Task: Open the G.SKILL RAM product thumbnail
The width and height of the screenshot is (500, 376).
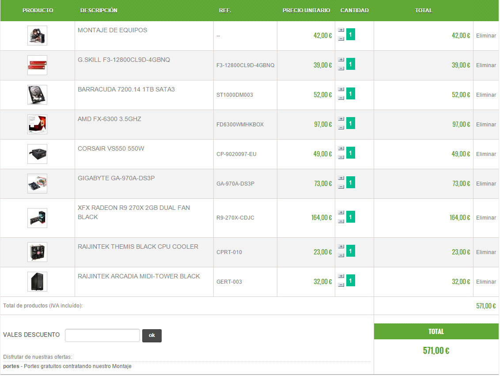Action: coord(37,65)
